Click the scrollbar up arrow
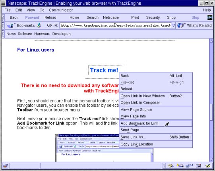Screen dimensions: 215x171 [x=211, y=41]
